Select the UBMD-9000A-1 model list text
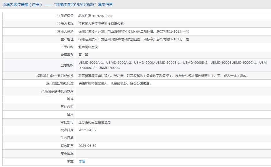 (172, 65)
